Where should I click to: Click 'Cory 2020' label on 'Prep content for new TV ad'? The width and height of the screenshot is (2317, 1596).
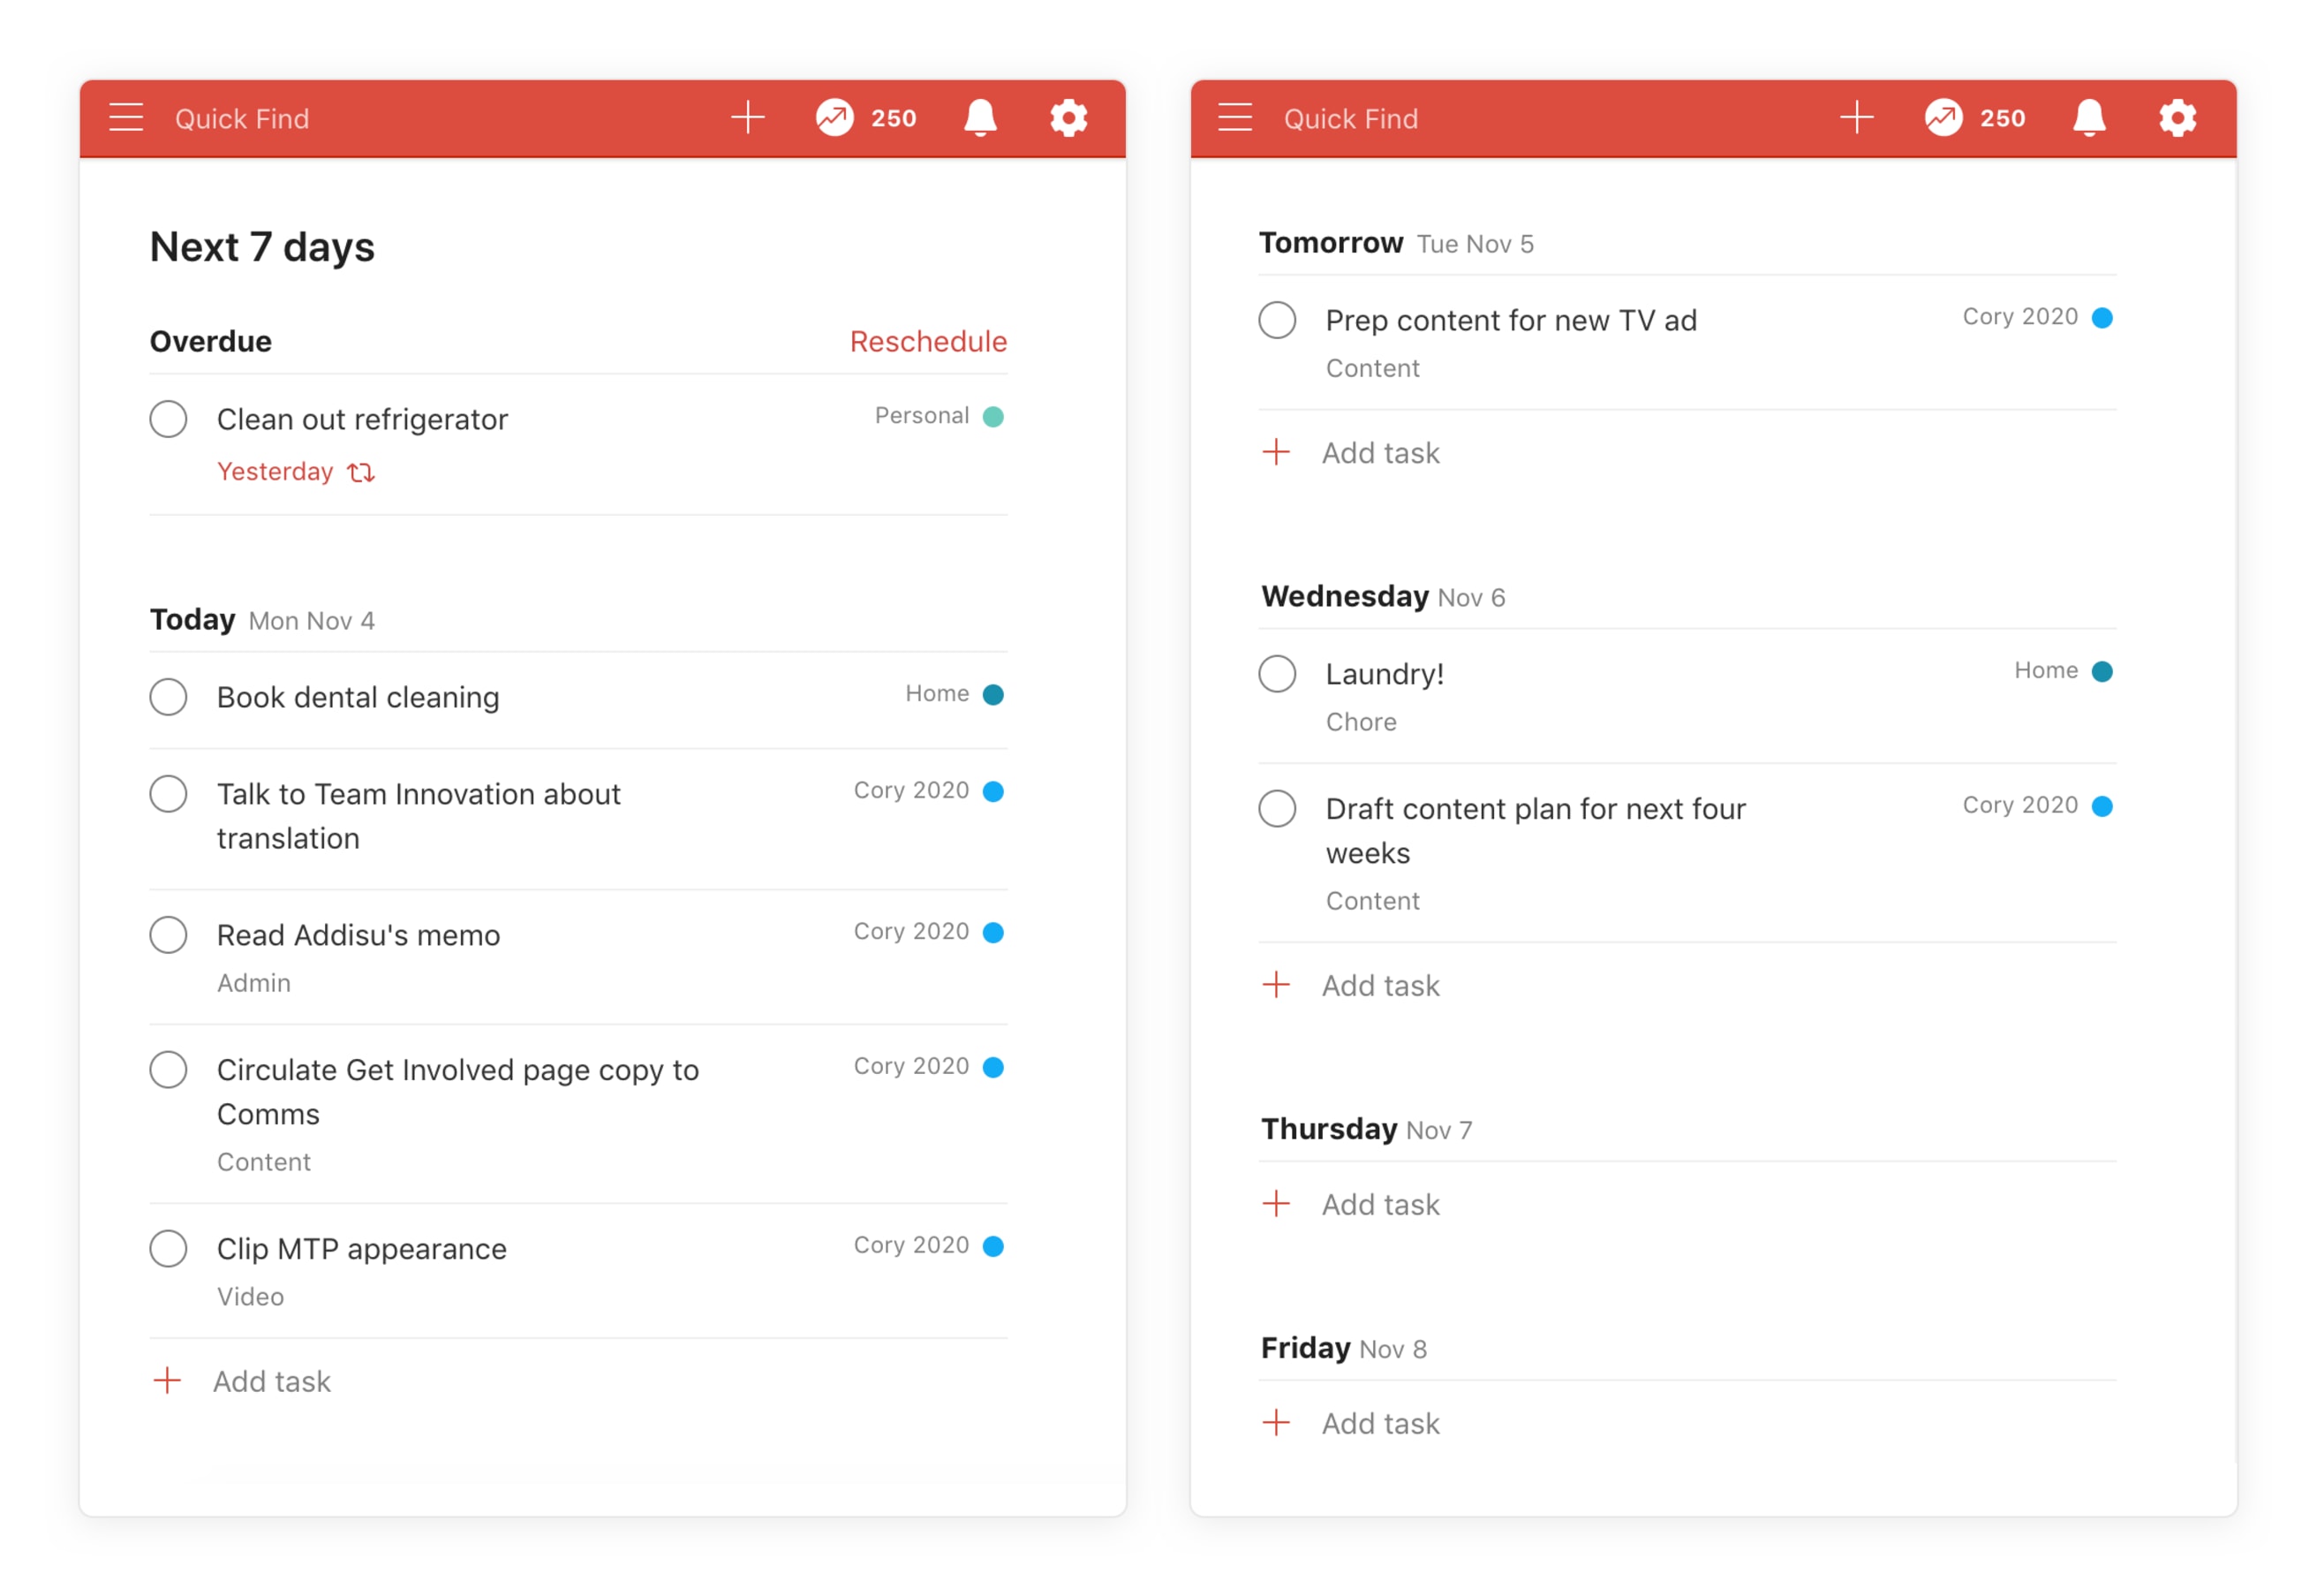tap(2020, 316)
